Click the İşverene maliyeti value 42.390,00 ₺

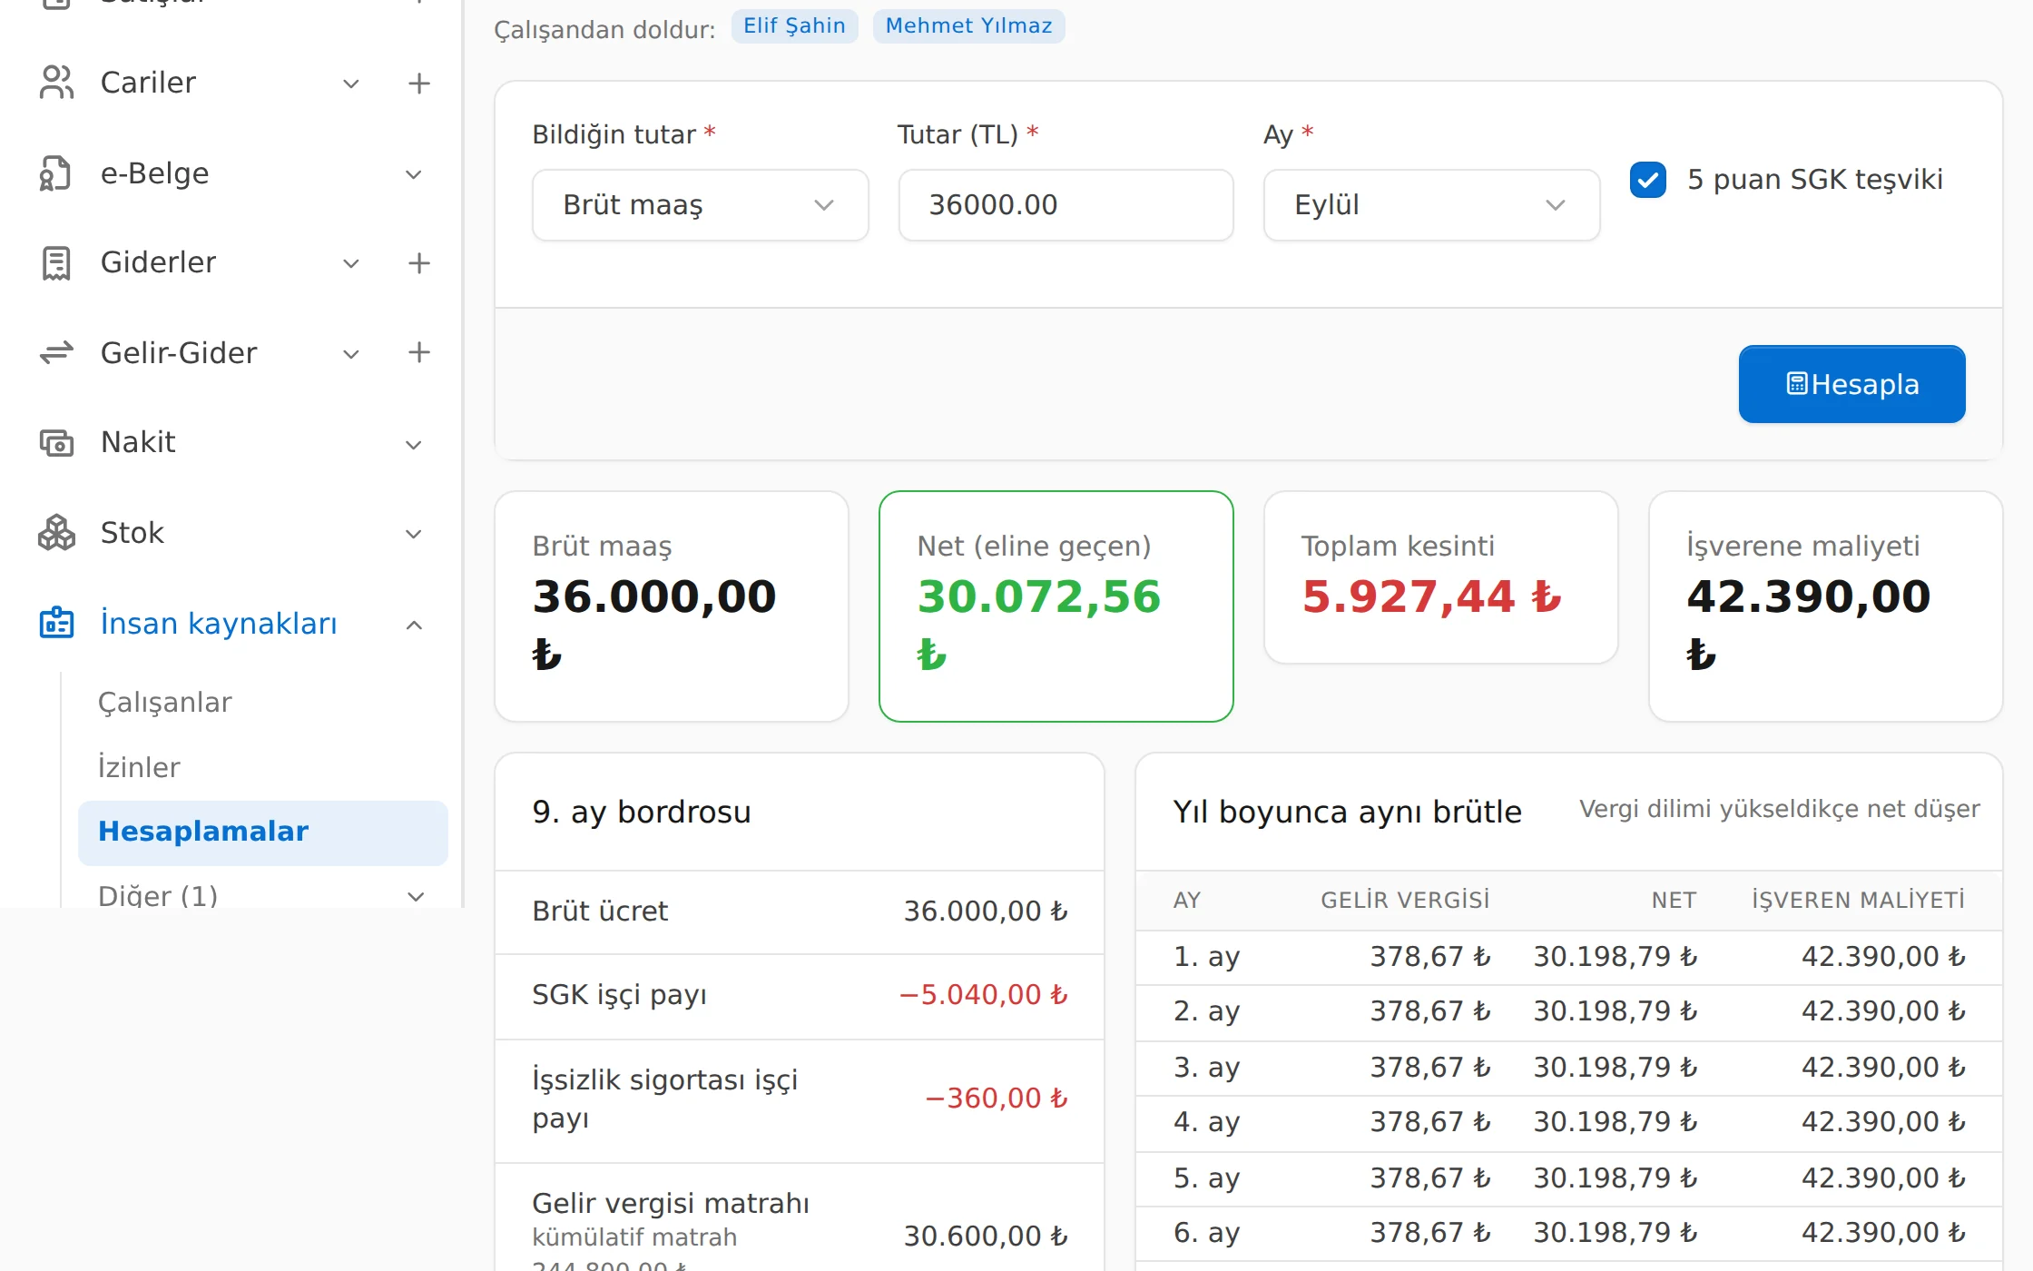pyautogui.click(x=1808, y=625)
